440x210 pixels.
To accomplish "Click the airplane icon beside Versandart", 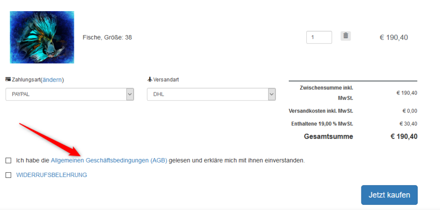I will (x=150, y=79).
